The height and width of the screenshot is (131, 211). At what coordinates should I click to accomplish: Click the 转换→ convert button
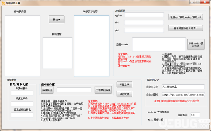[x=57, y=19]
